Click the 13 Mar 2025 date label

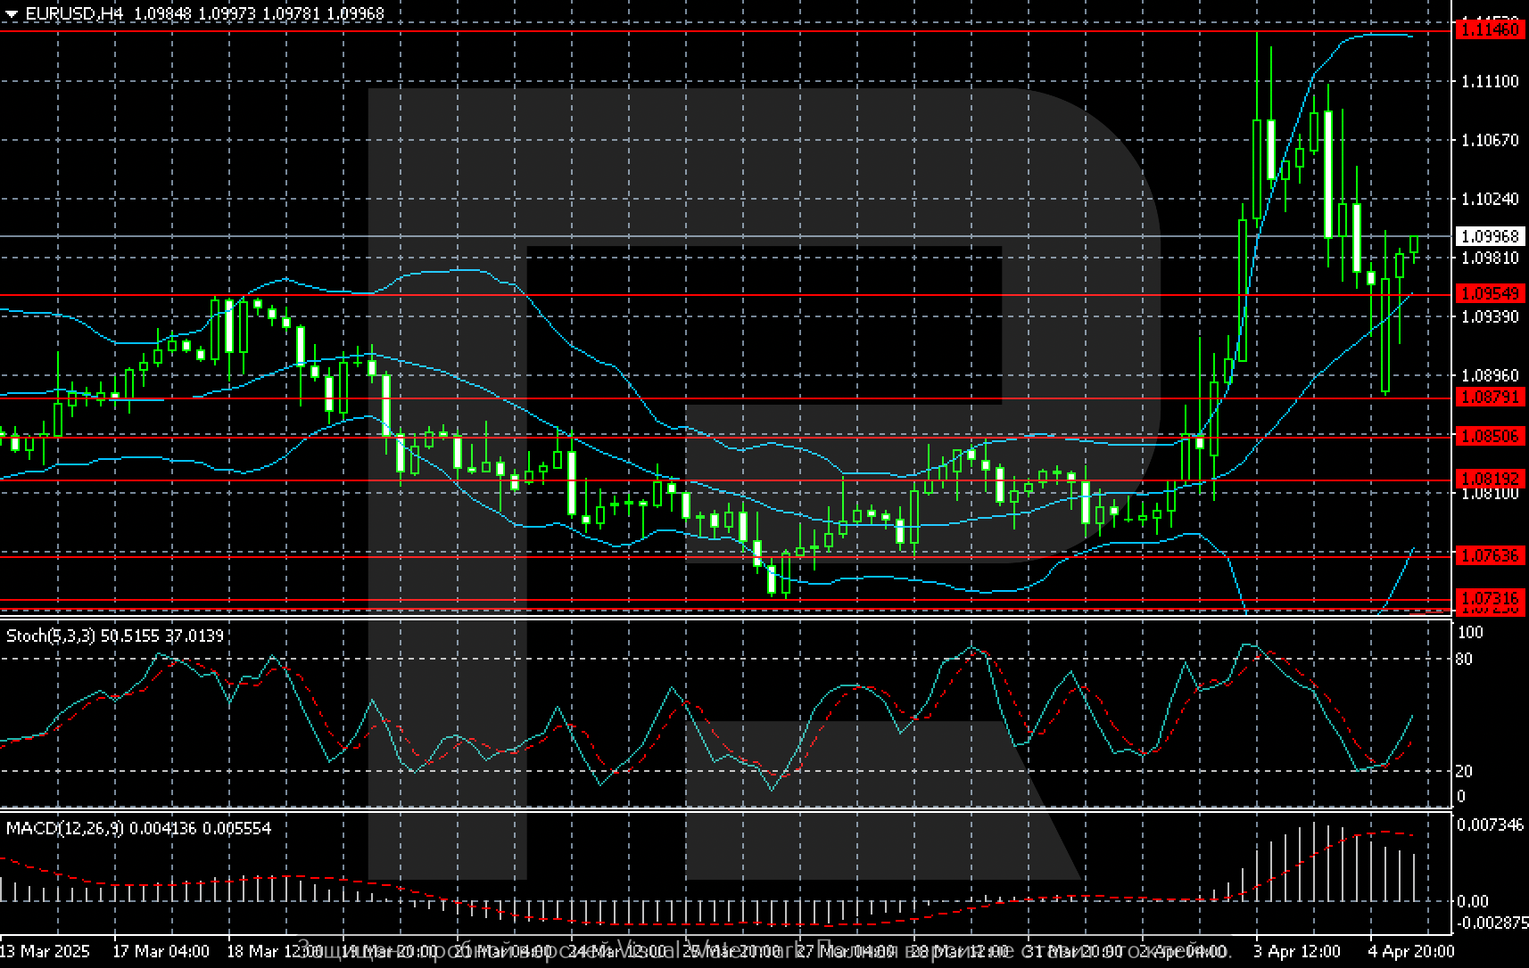pyautogui.click(x=45, y=951)
